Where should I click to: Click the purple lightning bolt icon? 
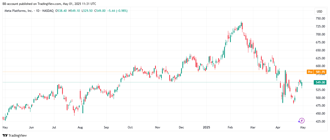(x=301, y=120)
